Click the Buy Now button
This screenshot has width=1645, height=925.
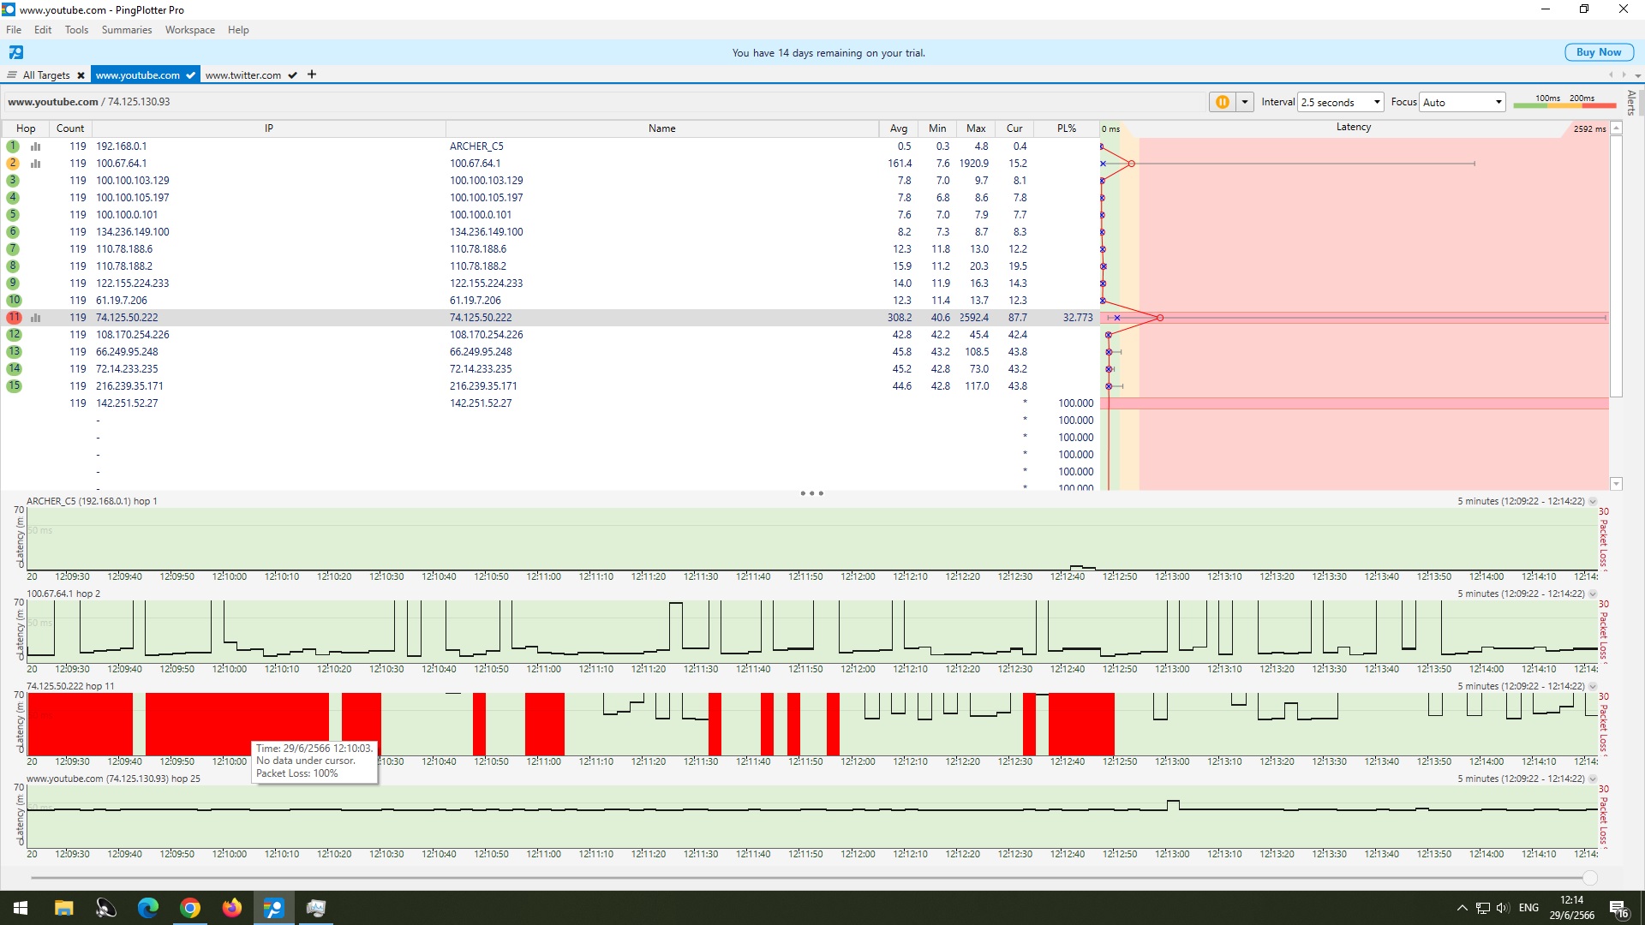(x=1598, y=52)
